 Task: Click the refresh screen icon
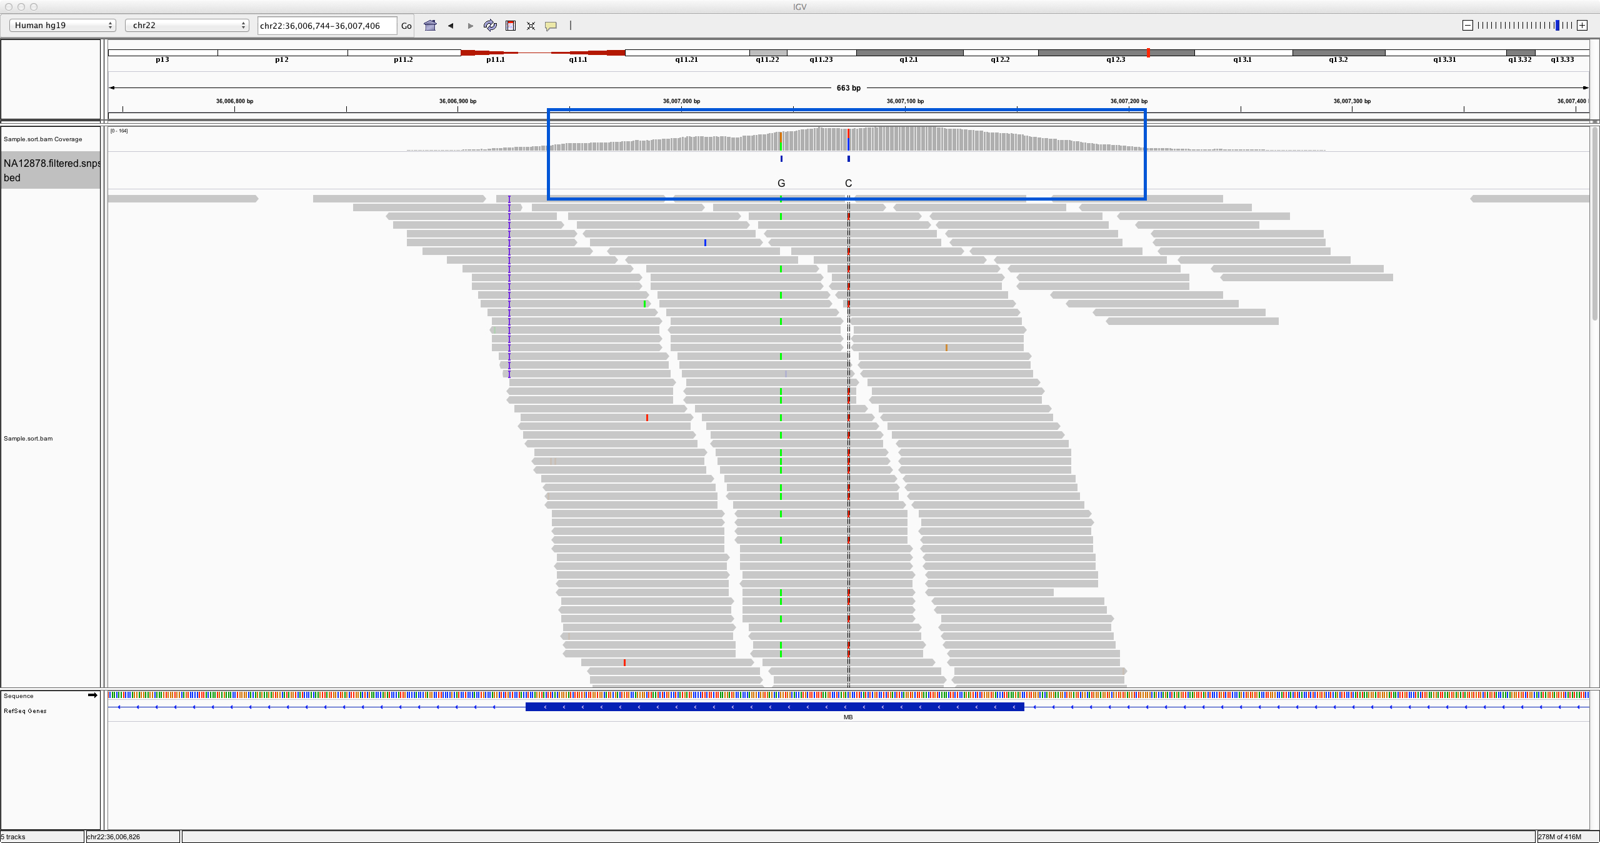[490, 26]
